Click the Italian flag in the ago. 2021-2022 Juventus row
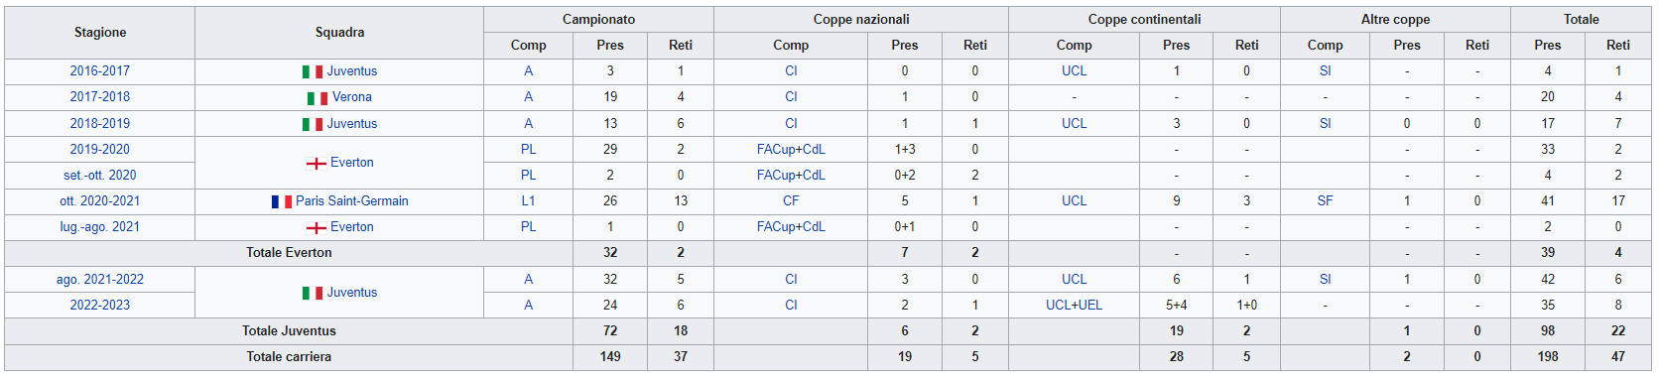1659x379 pixels. [313, 294]
